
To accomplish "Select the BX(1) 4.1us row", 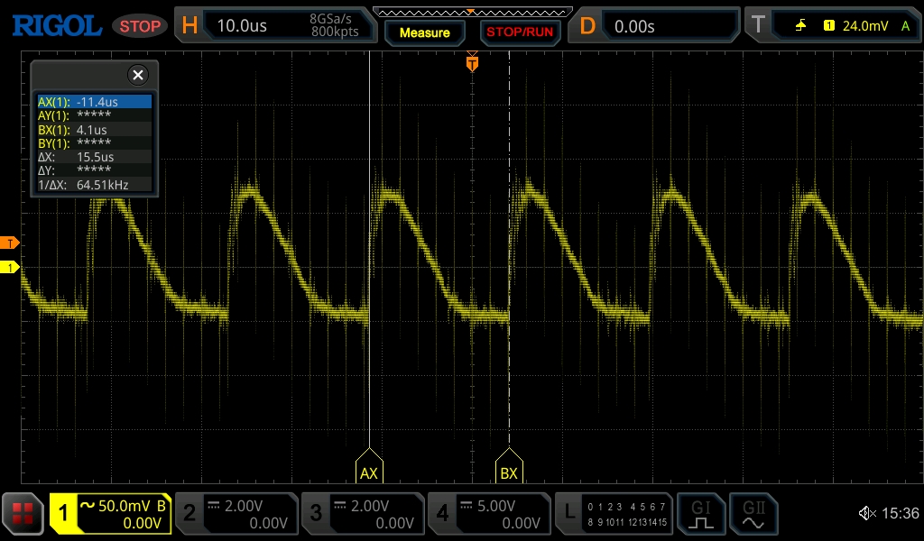I will click(x=94, y=130).
